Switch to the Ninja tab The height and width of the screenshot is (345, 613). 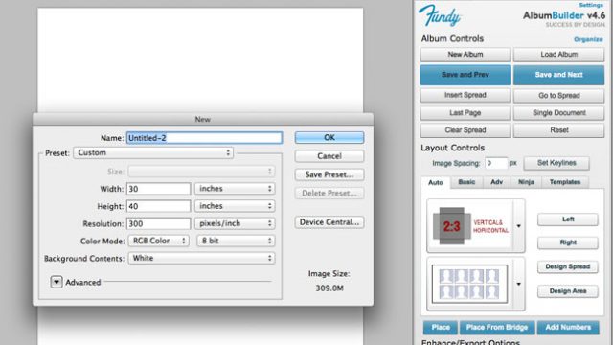526,182
